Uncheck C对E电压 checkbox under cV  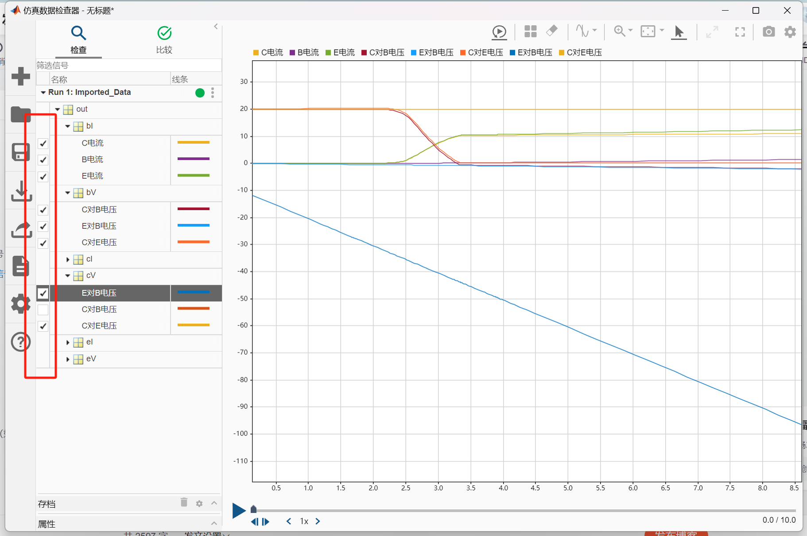(43, 326)
